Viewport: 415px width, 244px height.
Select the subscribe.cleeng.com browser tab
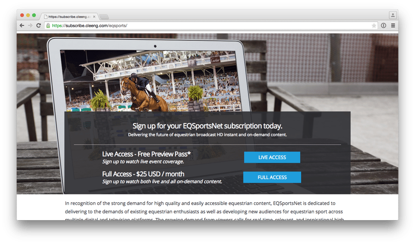69,17
